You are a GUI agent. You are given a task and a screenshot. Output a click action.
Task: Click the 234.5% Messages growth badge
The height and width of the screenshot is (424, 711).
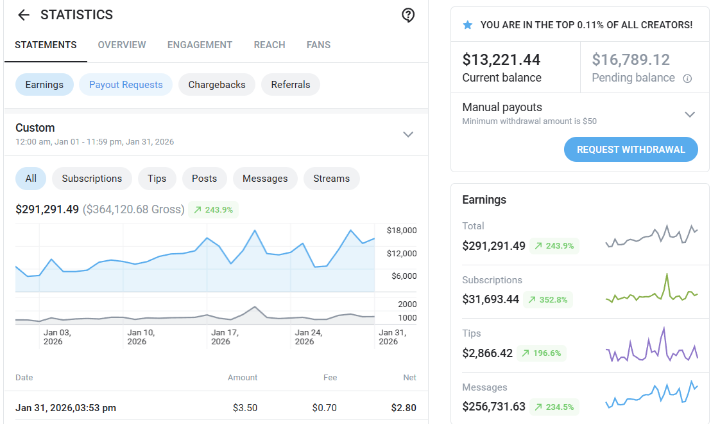[554, 407]
